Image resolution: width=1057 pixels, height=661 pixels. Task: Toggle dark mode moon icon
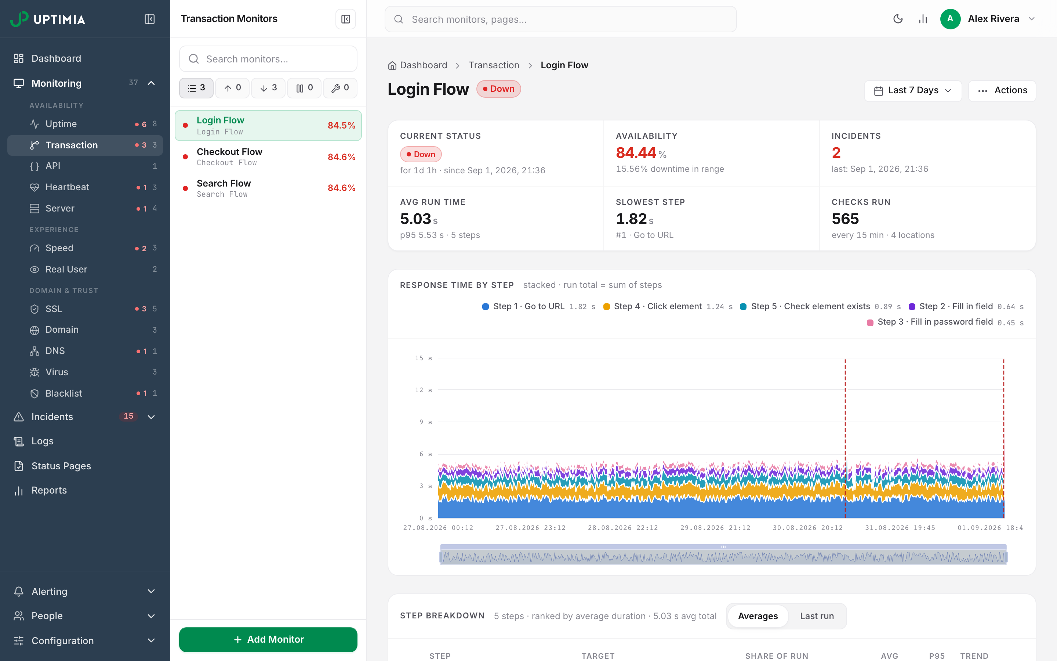click(x=898, y=19)
